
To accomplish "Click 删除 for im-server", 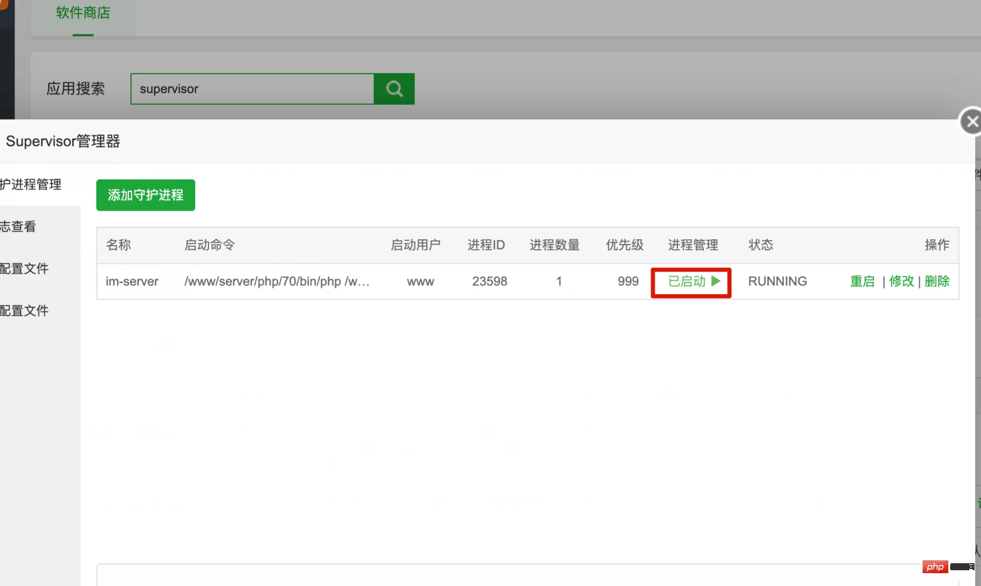I will coord(937,281).
